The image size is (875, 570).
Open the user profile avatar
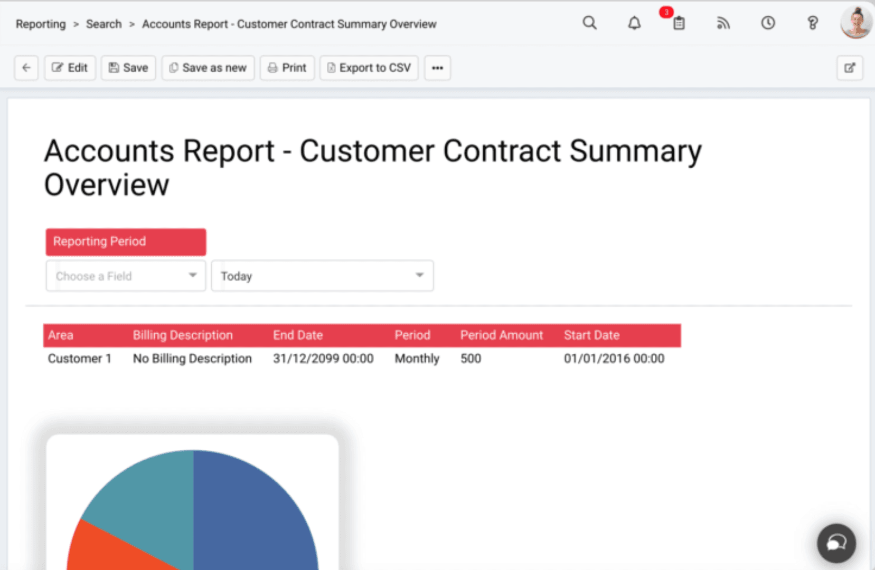pyautogui.click(x=856, y=23)
